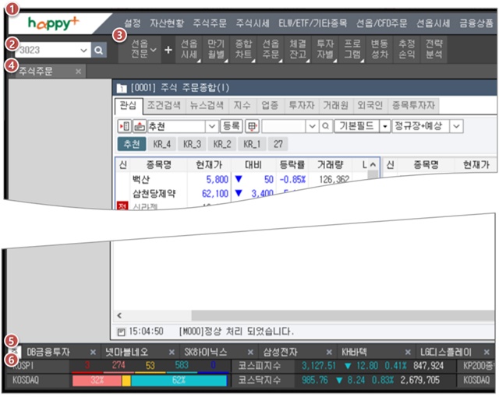Switch to the 거래원 tab

tap(336, 105)
